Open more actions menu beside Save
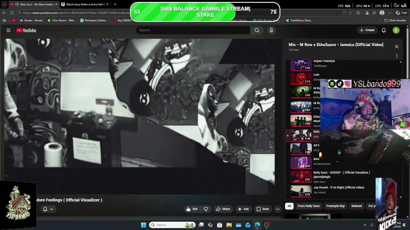Screen dimensions: 410x230 [x=278, y=209]
